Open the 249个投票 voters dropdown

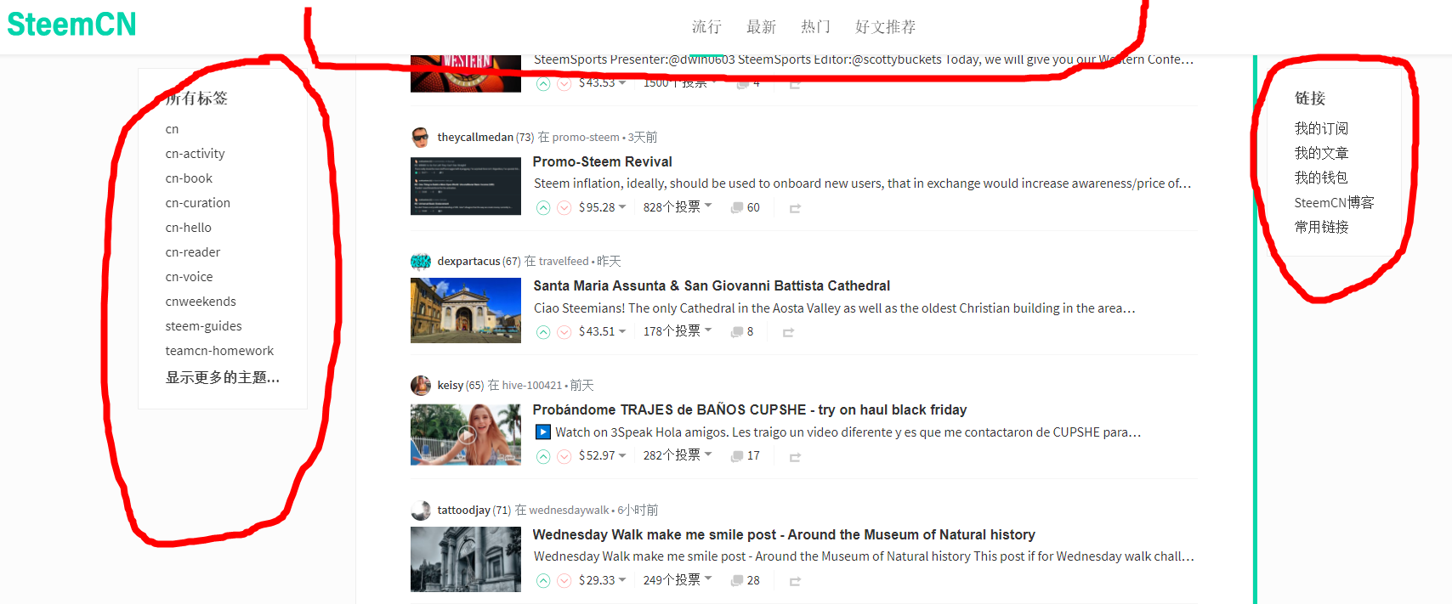coord(678,579)
